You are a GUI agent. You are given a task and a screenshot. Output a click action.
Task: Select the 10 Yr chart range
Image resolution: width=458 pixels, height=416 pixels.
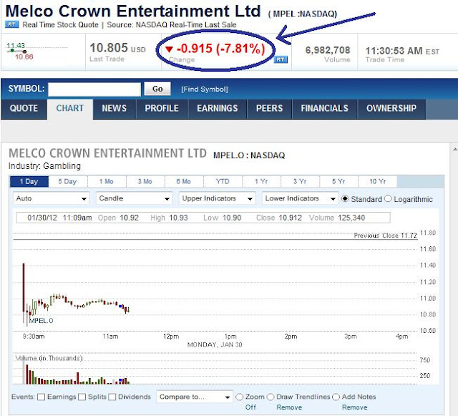tap(377, 182)
